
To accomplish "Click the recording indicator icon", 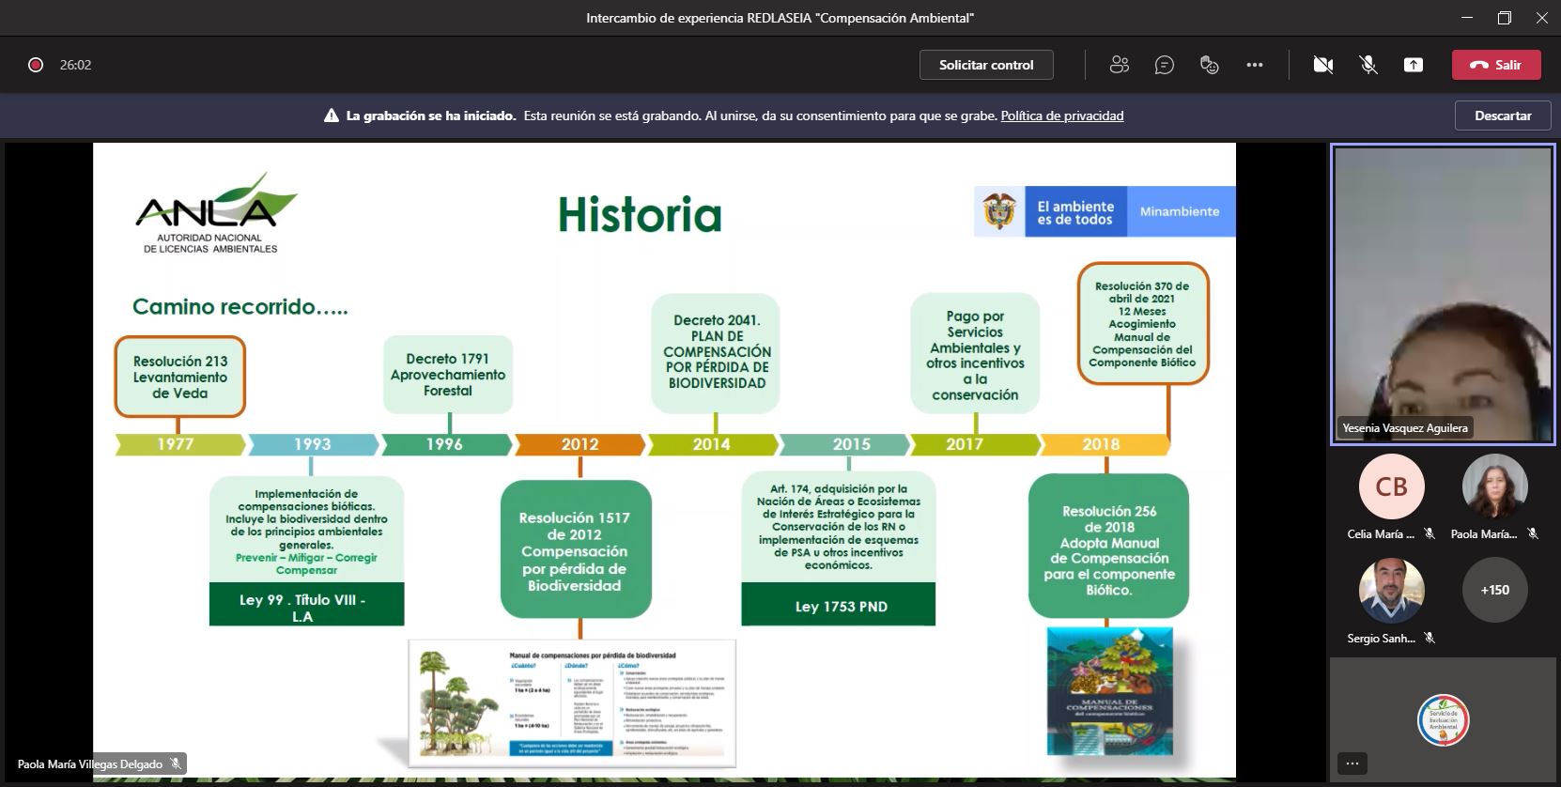I will point(36,65).
